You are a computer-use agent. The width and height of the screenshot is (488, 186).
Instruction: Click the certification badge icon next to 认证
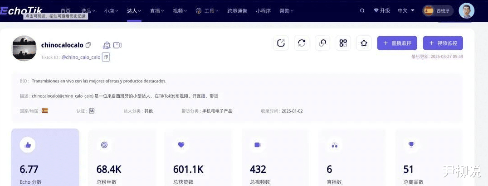click(x=92, y=111)
